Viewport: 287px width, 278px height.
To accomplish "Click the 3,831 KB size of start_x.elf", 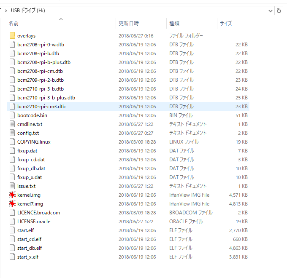I will point(238,257).
